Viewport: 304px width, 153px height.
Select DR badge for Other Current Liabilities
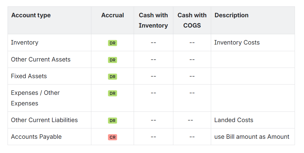113,121
